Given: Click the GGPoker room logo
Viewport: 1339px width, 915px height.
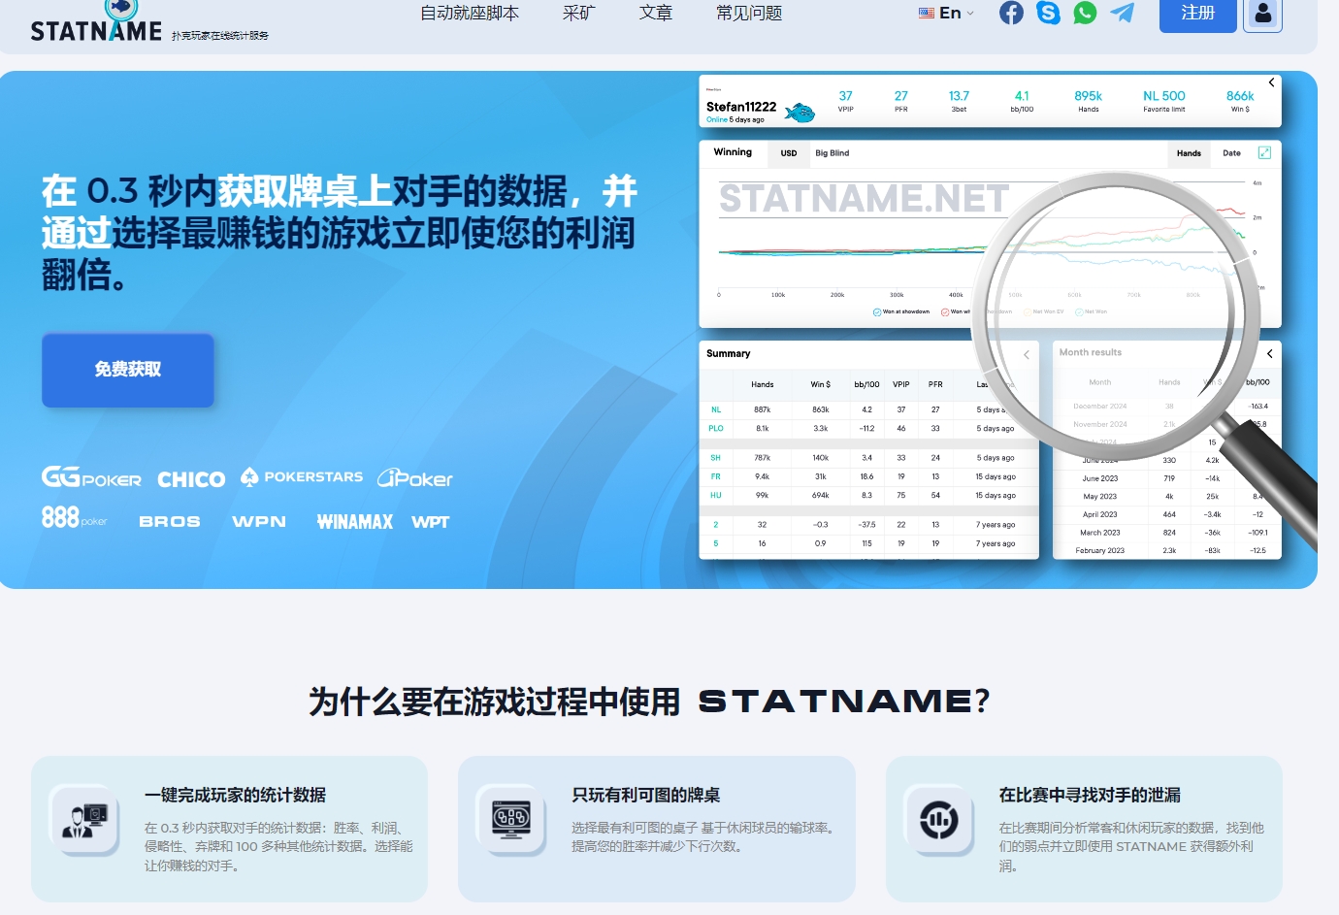Looking at the screenshot, I should (91, 477).
